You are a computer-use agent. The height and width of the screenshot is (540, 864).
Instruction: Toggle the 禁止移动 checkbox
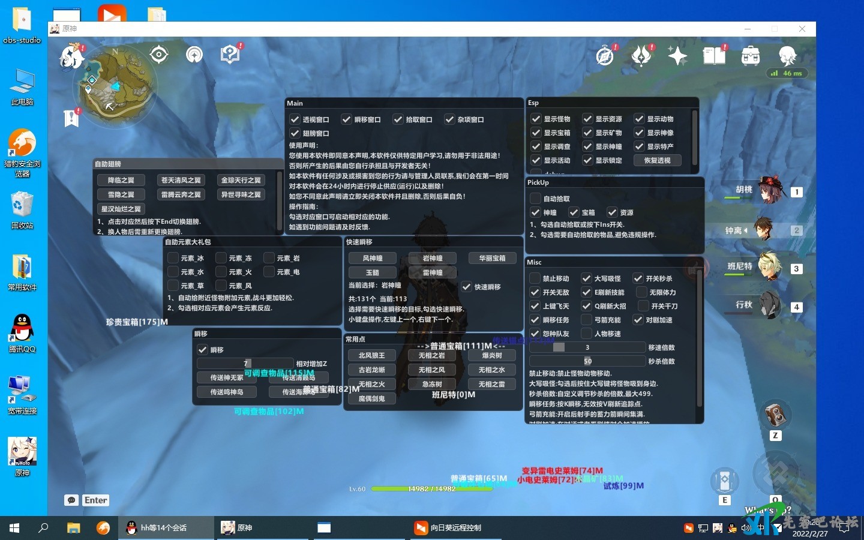[535, 278]
